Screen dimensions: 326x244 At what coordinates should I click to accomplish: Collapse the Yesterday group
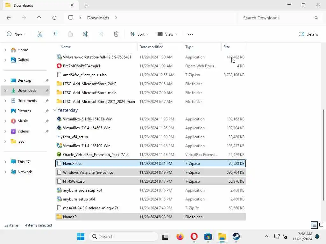pyautogui.click(x=54, y=110)
